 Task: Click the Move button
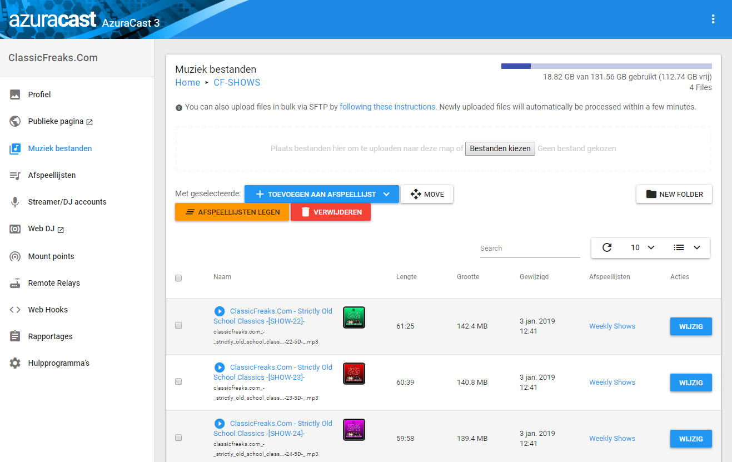427,194
